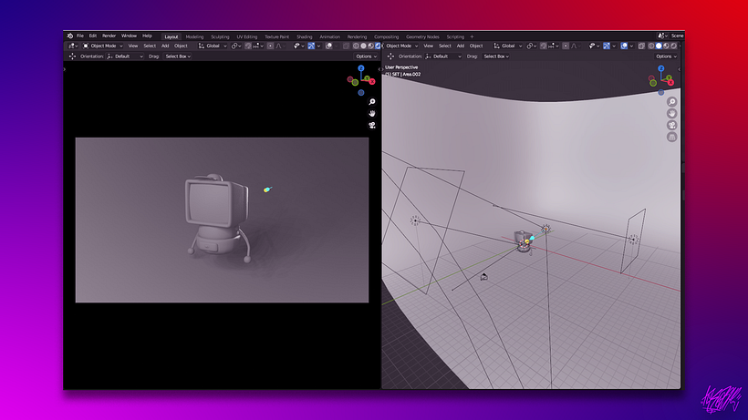Open object visibility filter in left viewport
This screenshot has width=748, height=420.
click(x=299, y=46)
